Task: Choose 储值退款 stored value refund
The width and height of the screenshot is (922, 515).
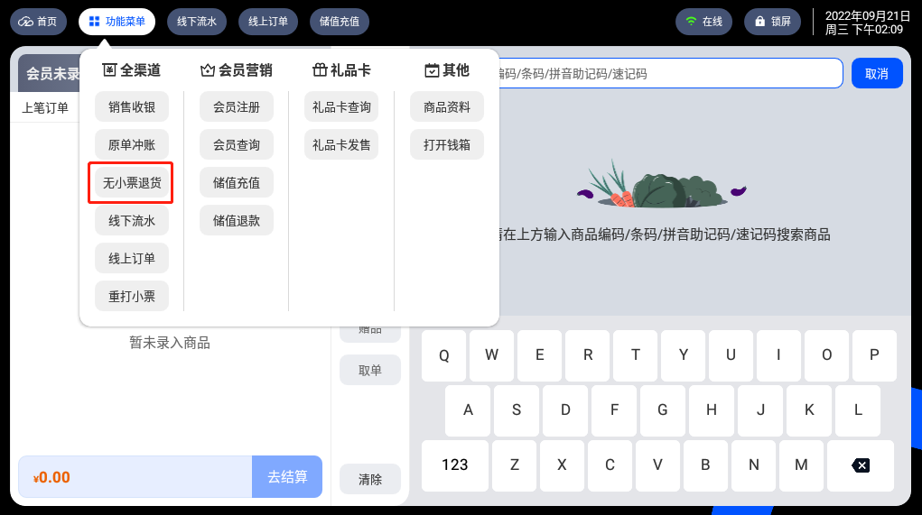Action: pos(237,221)
